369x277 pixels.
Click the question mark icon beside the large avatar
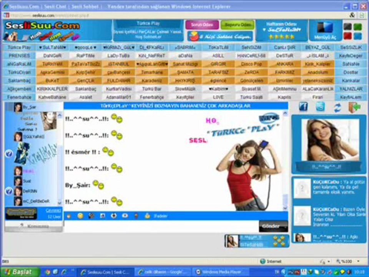pyautogui.click(x=9, y=154)
